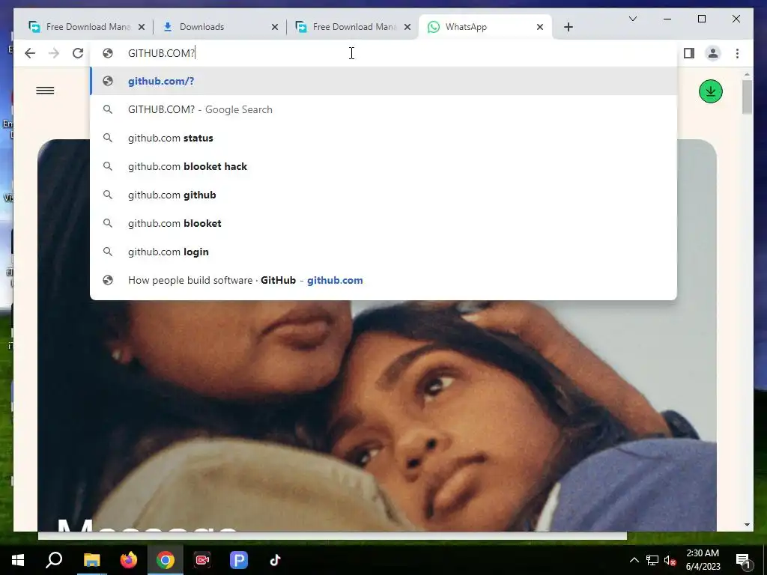The width and height of the screenshot is (767, 575).
Task: Close the Downloads tab
Action: pyautogui.click(x=274, y=28)
